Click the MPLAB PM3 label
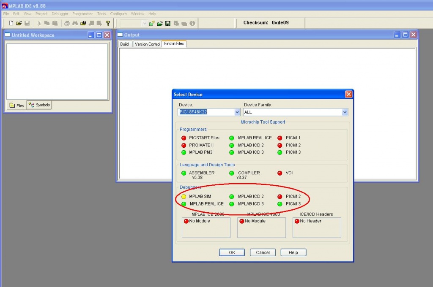433x287 pixels. coord(201,152)
